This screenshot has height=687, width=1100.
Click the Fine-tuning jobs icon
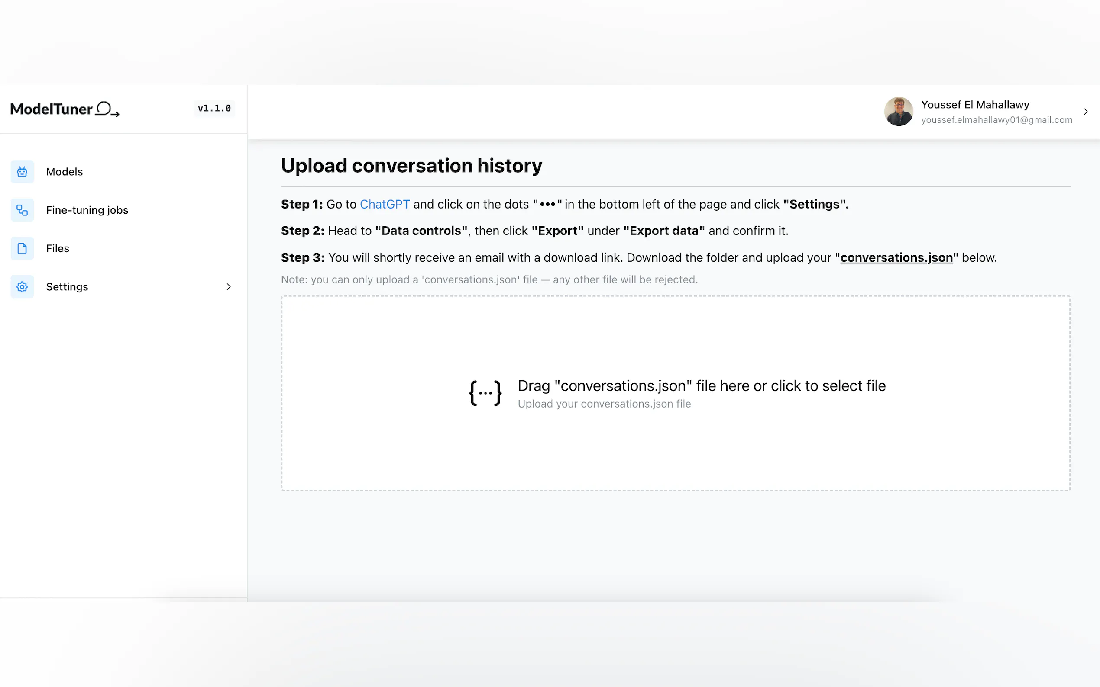(x=22, y=210)
